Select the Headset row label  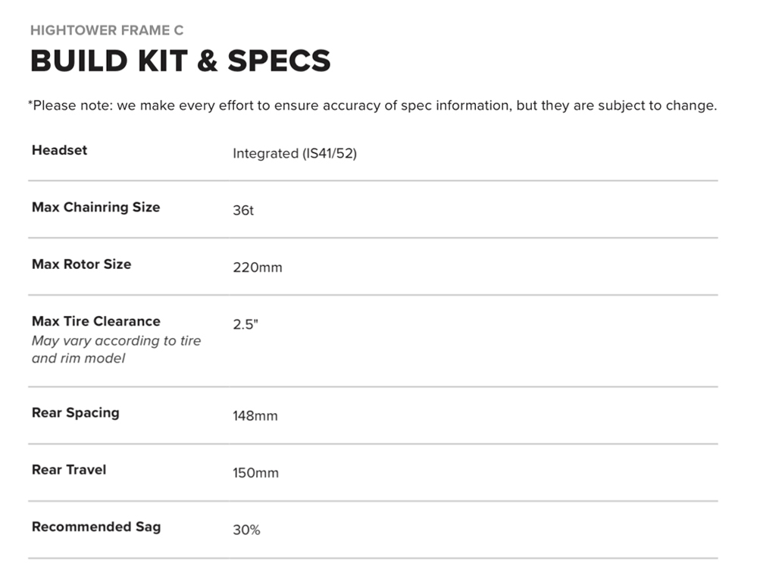point(59,150)
